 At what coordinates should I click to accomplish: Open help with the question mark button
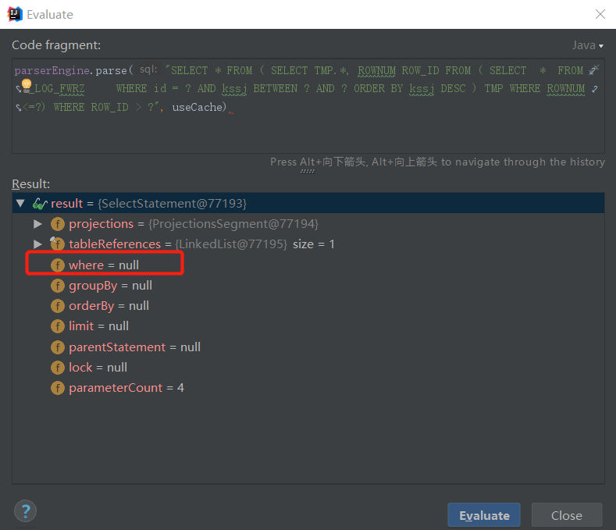[25, 510]
